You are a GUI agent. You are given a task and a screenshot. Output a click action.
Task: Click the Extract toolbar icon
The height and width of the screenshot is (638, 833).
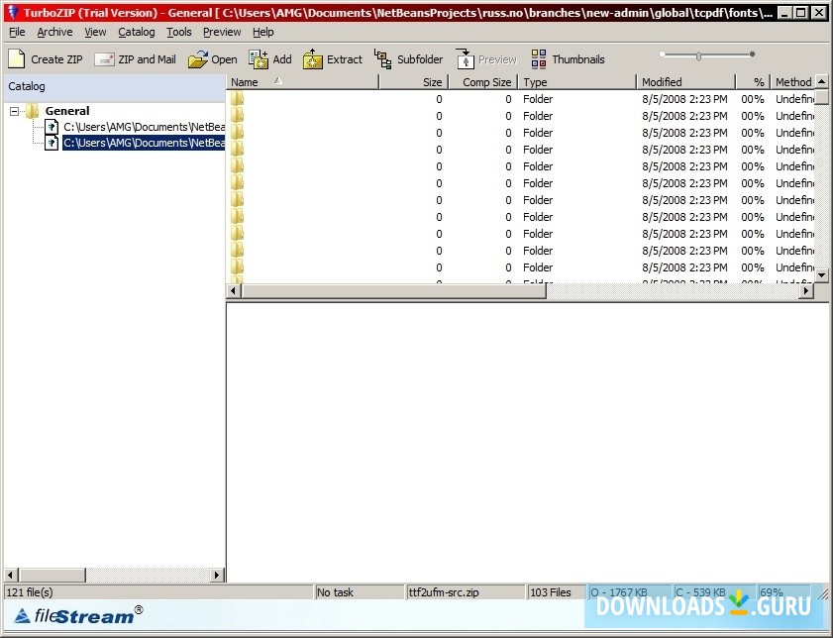tap(313, 59)
